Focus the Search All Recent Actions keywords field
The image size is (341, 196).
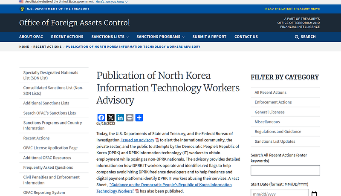click(x=285, y=170)
